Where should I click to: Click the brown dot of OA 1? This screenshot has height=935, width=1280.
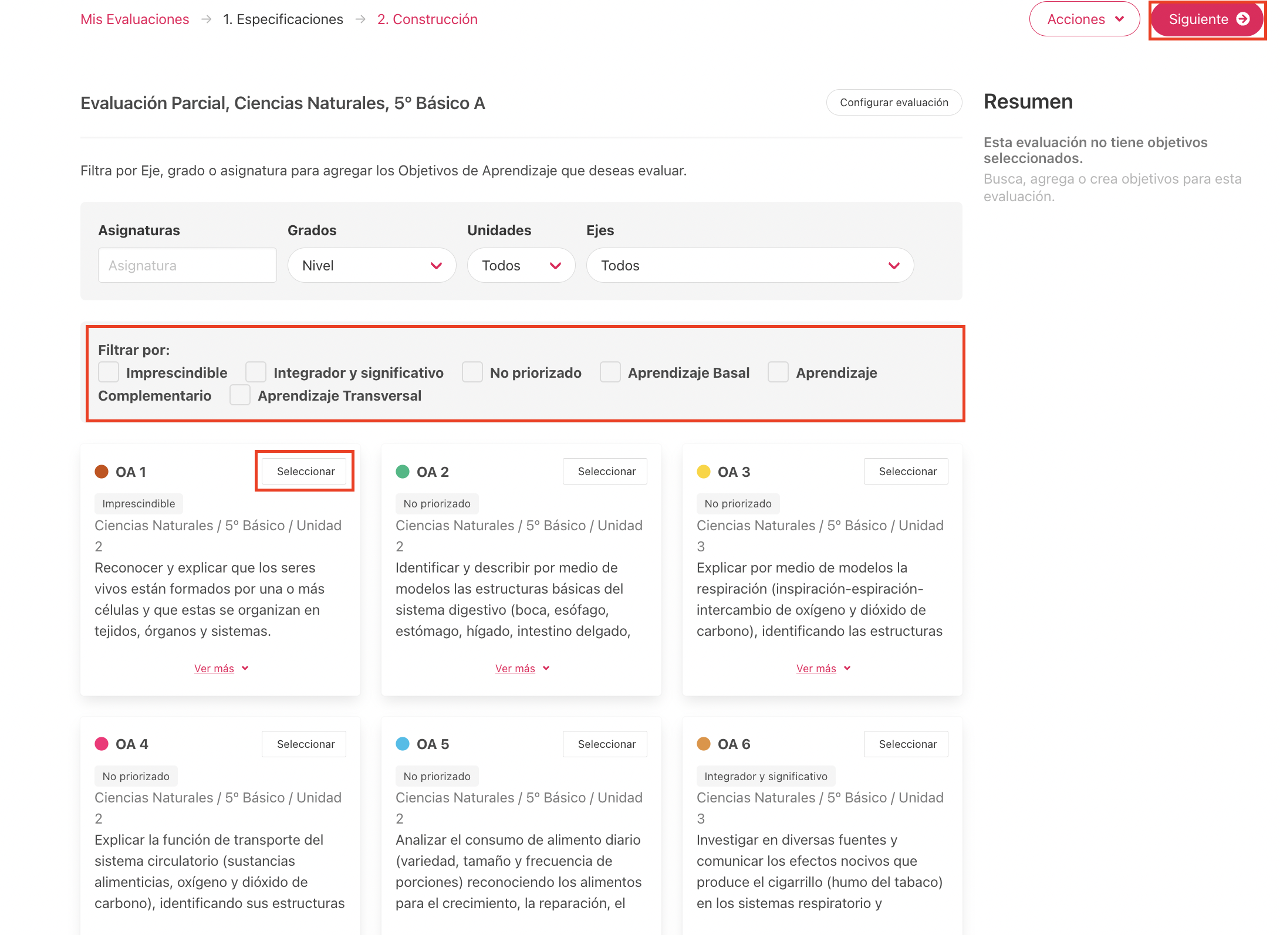(x=102, y=472)
